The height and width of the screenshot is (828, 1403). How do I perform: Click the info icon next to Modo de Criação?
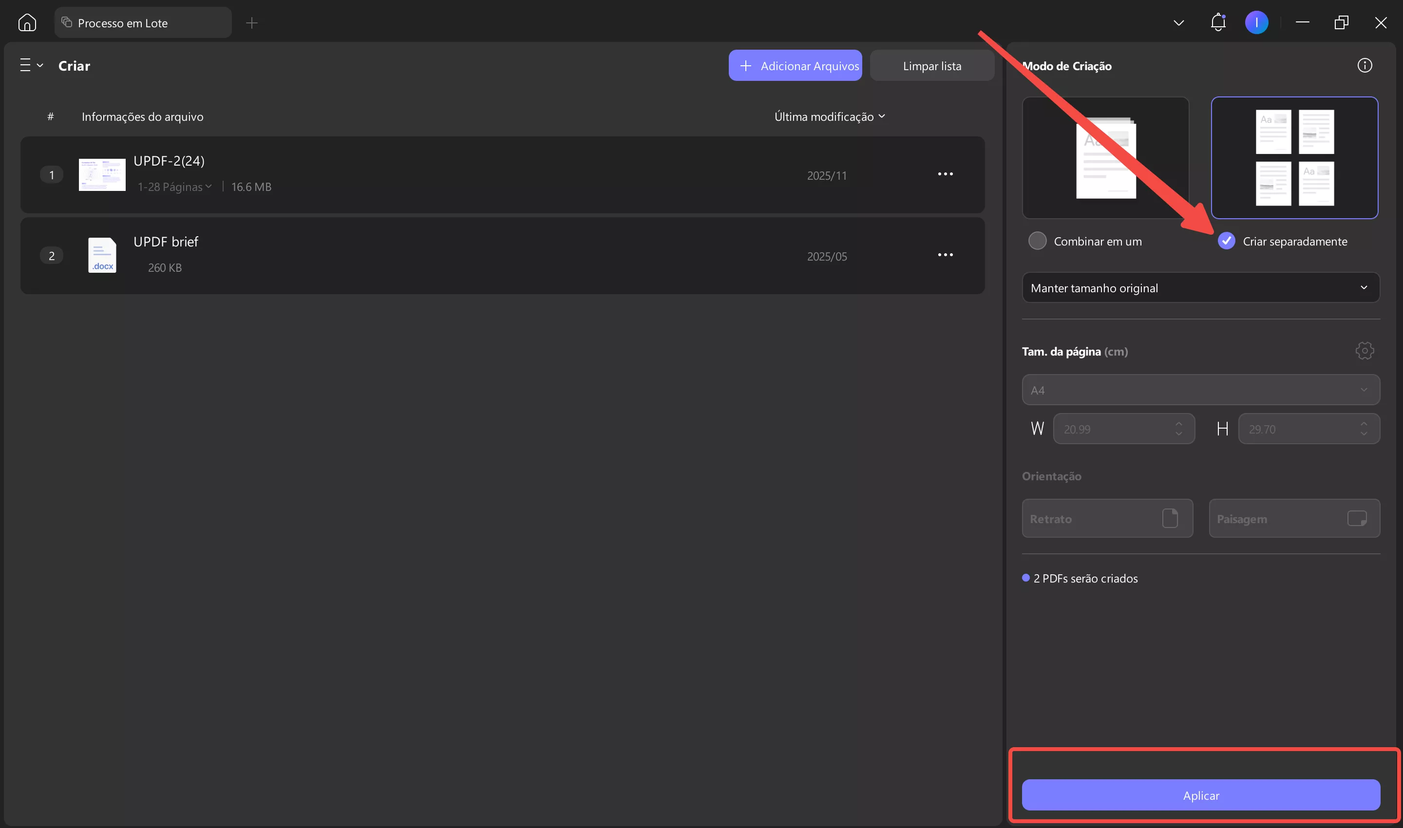point(1365,65)
